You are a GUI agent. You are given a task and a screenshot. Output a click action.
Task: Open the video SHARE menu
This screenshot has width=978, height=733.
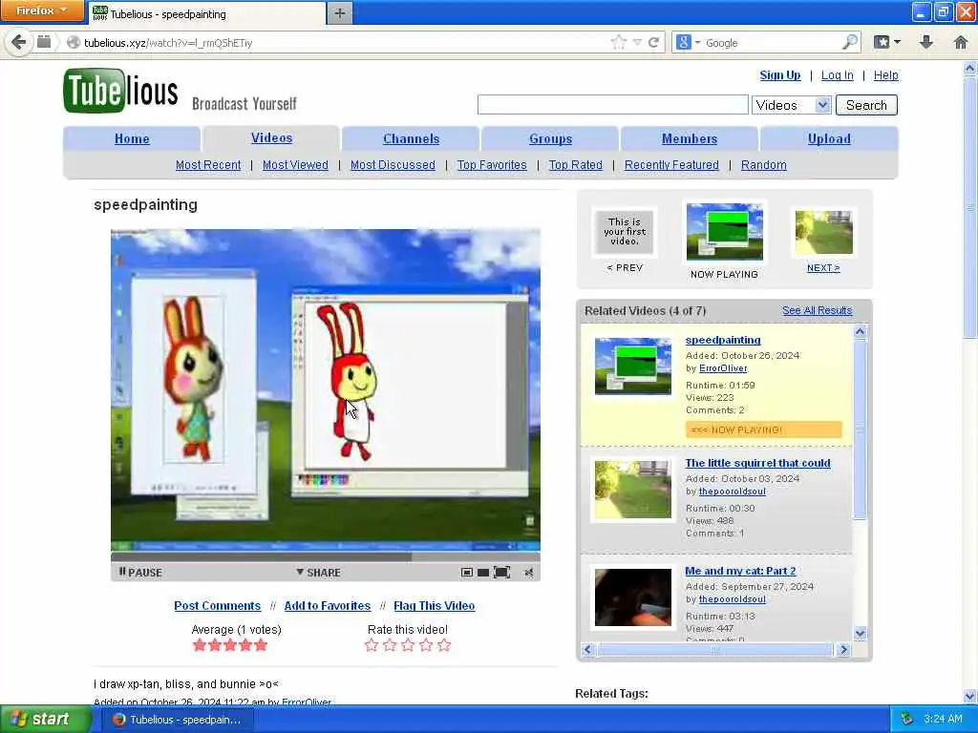(x=318, y=573)
